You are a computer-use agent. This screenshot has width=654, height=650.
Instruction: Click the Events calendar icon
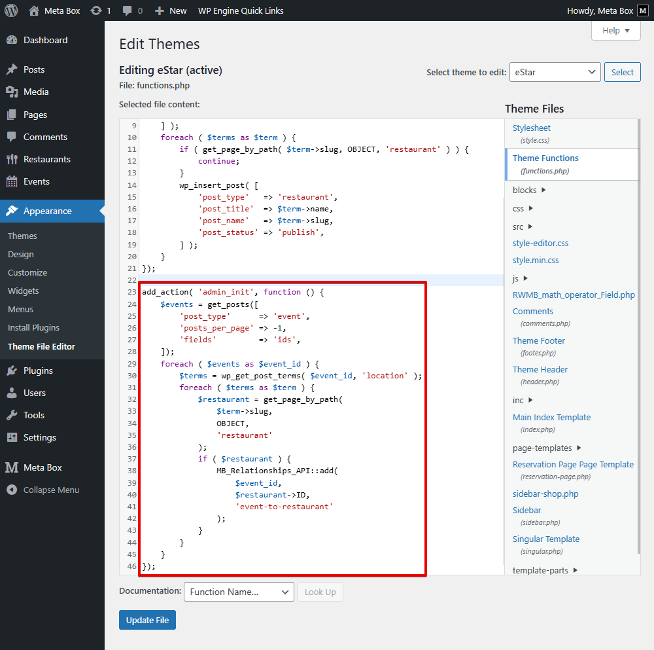[12, 181]
